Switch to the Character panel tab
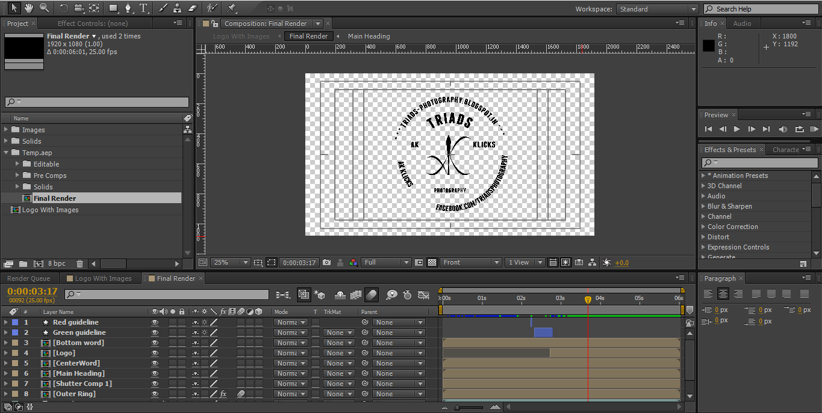Image resolution: width=822 pixels, height=413 pixels. click(786, 150)
